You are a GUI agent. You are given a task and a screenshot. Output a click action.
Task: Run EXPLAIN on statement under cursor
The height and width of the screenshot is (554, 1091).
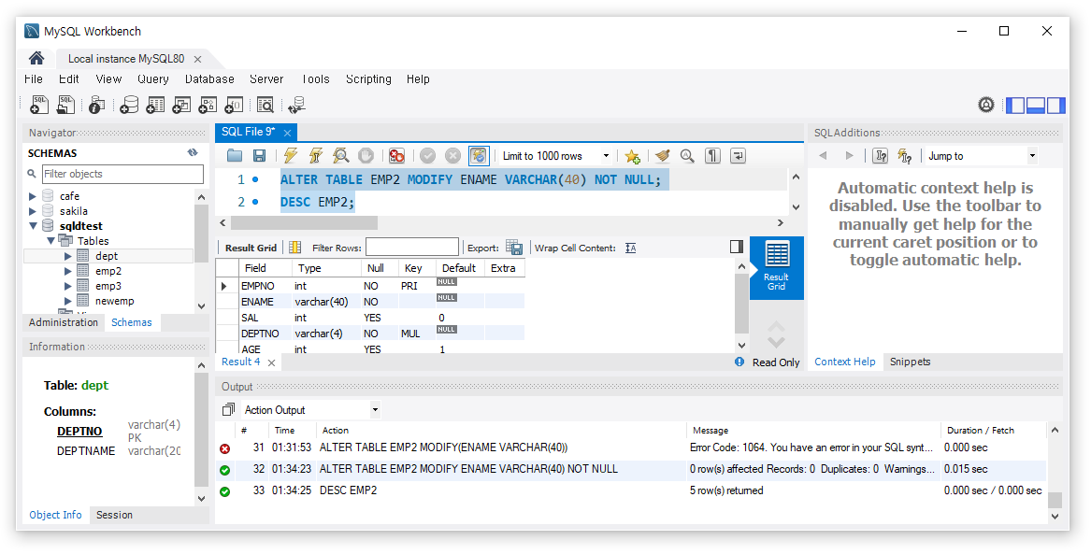pos(340,156)
